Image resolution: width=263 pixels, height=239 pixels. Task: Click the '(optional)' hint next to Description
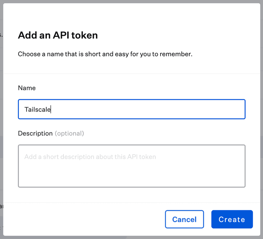[69, 134]
